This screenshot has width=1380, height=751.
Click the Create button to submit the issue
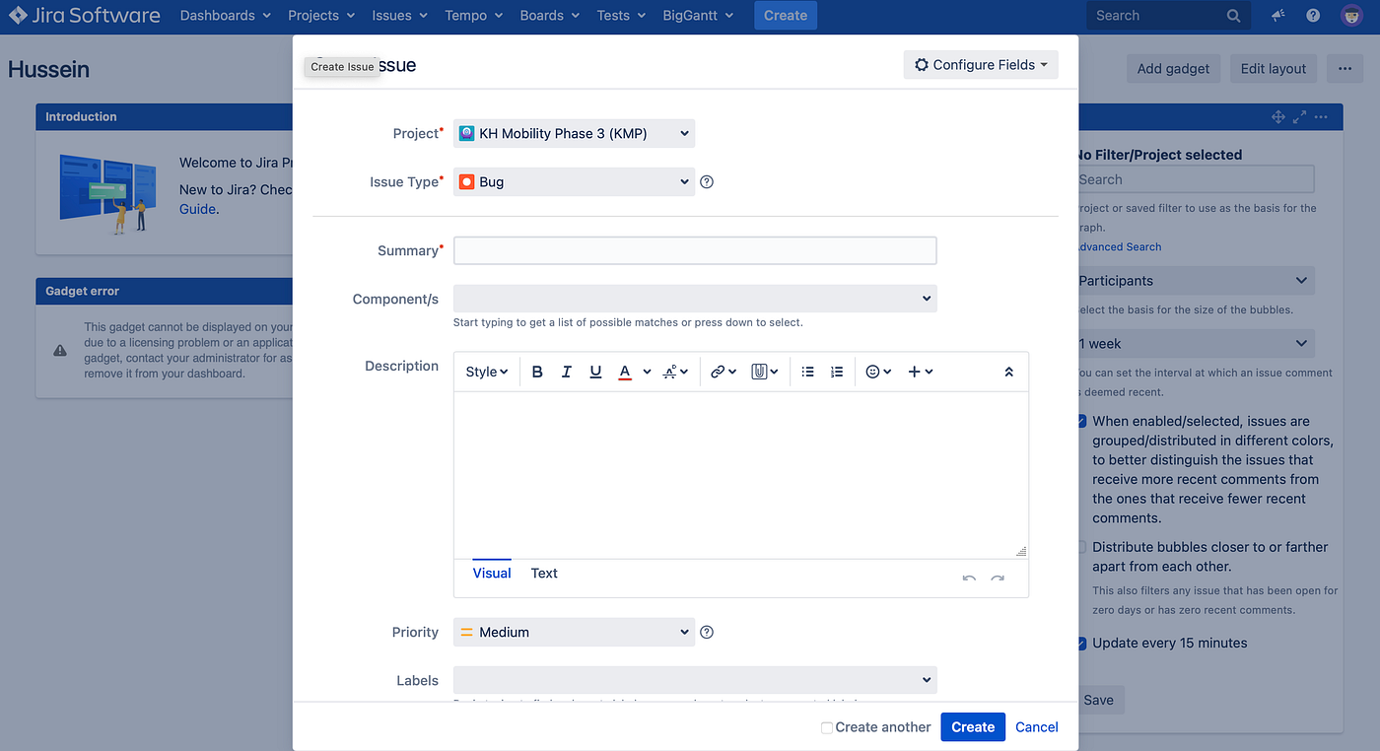pos(972,726)
